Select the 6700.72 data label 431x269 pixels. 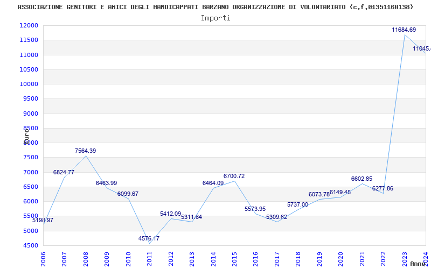point(234,176)
